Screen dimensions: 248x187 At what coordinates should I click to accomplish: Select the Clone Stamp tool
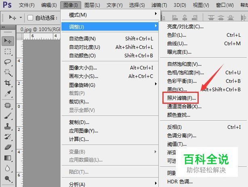click(8, 126)
